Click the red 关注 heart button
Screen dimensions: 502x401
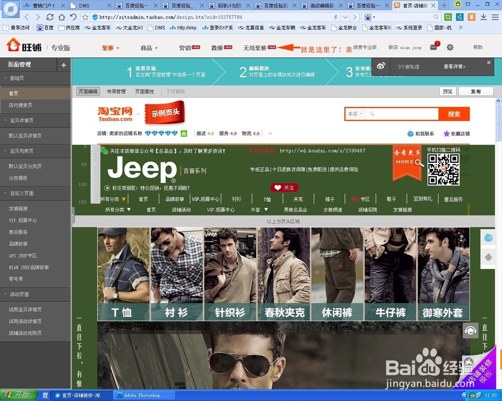click(x=284, y=187)
